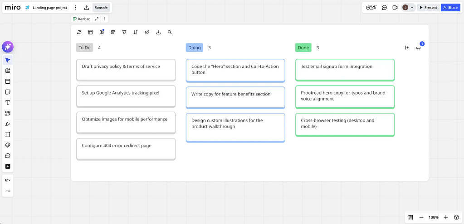Open the Kanban column settings icon

(x=102, y=32)
